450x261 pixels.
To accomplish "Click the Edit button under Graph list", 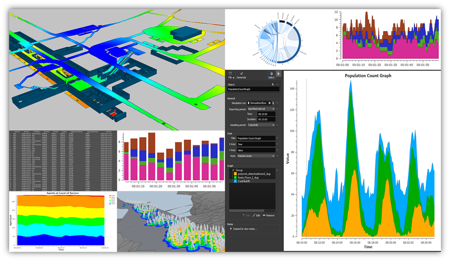I will point(256,215).
